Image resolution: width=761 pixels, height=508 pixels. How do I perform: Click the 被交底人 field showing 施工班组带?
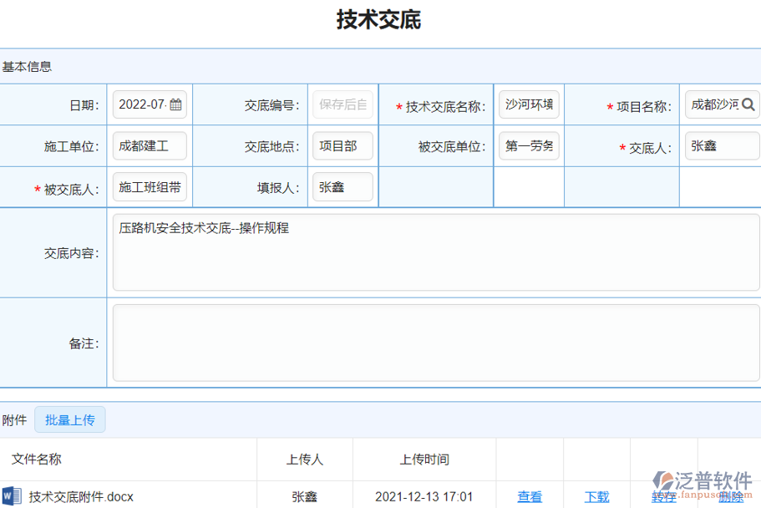click(149, 186)
